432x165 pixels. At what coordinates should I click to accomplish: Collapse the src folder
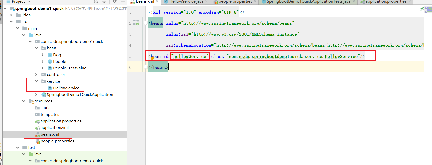11,22
